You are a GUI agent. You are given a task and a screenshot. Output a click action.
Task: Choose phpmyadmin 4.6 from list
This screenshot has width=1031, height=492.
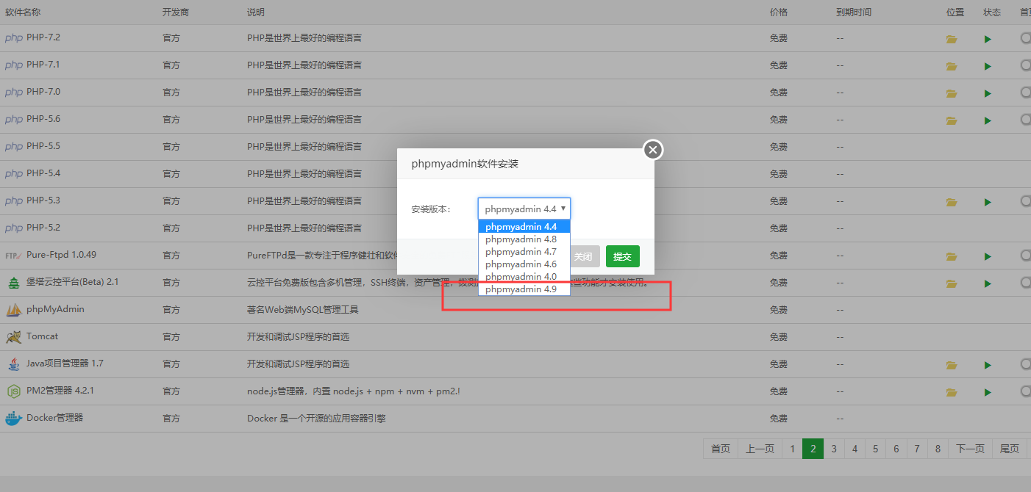pos(524,264)
